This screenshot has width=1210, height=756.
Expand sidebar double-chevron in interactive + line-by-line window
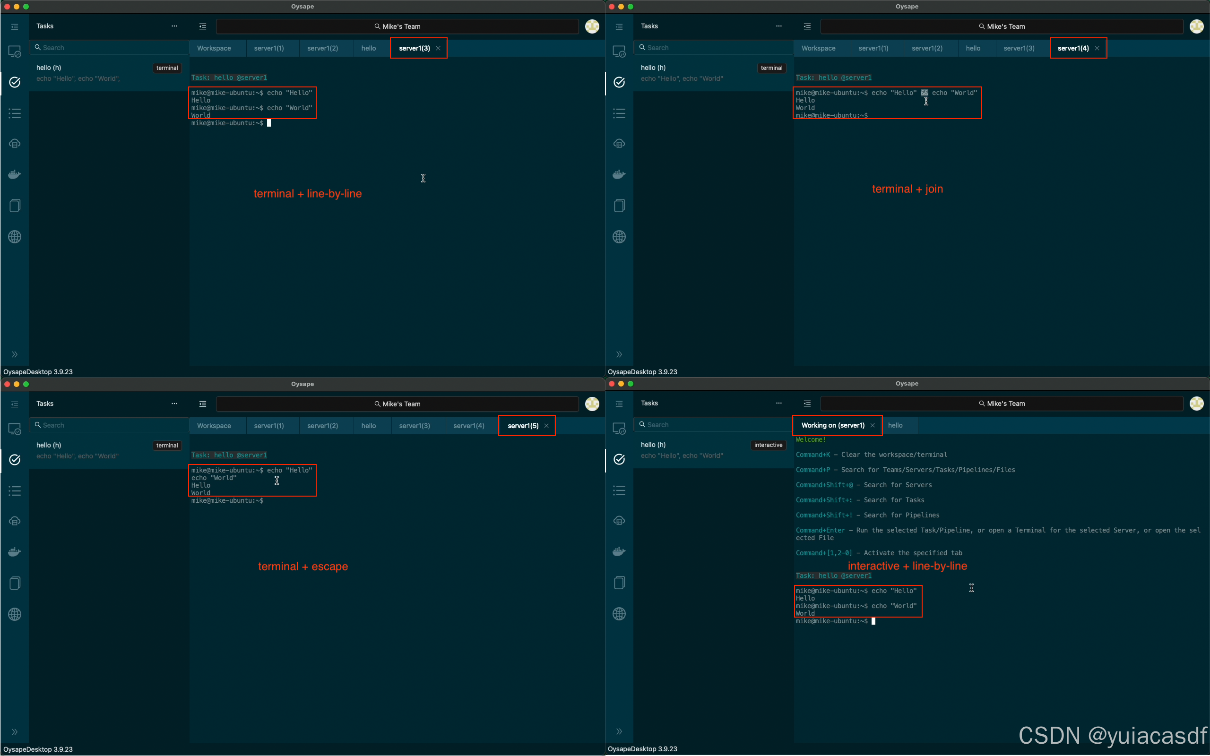coord(619,731)
